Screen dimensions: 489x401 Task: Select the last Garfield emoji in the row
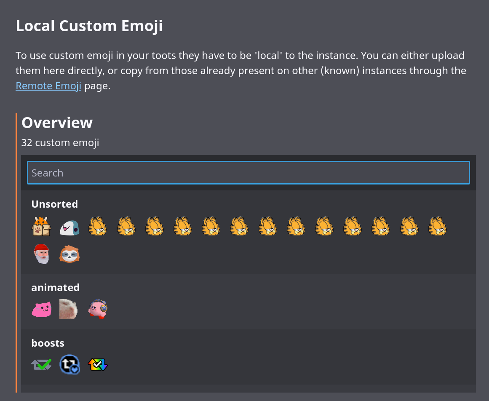pos(438,226)
